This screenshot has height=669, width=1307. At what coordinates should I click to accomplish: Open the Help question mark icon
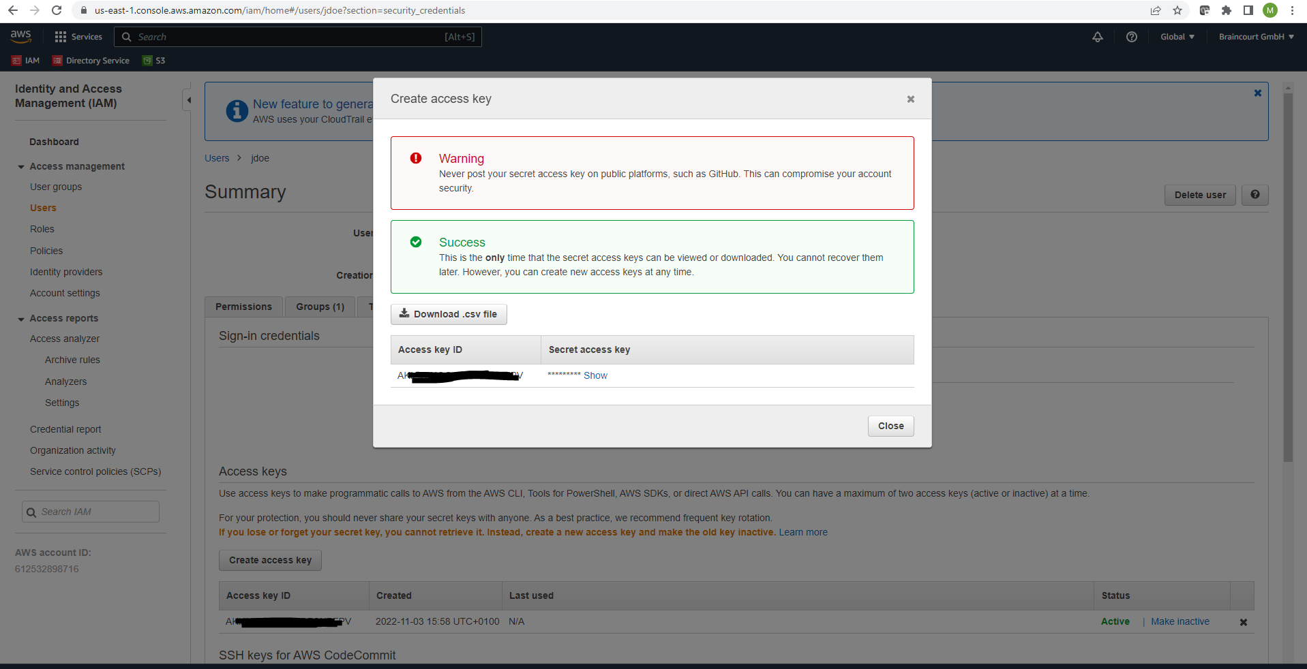1131,37
